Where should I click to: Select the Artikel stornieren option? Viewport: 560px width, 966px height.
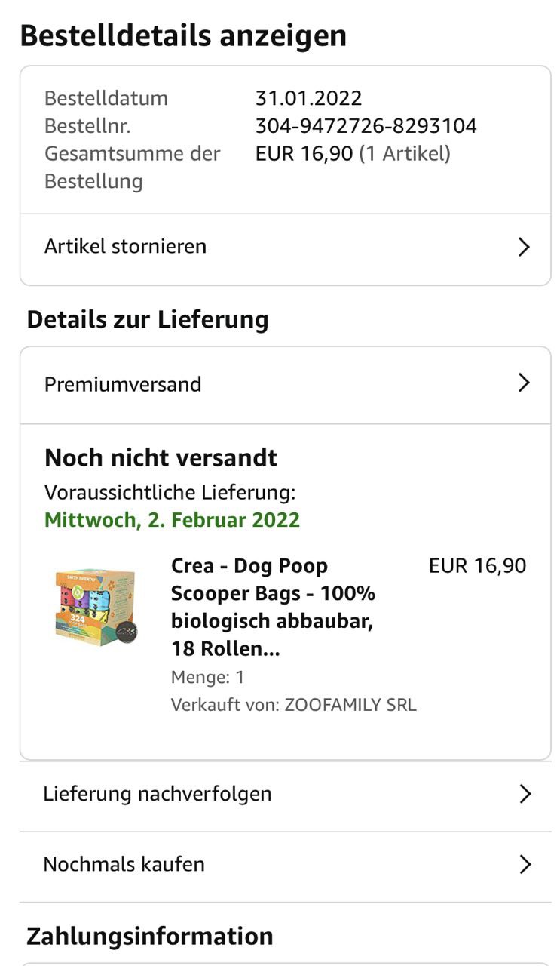click(126, 247)
